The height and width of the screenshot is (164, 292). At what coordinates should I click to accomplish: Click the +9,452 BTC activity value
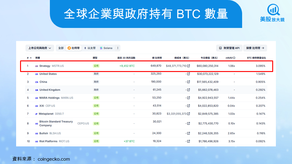tap(127, 66)
